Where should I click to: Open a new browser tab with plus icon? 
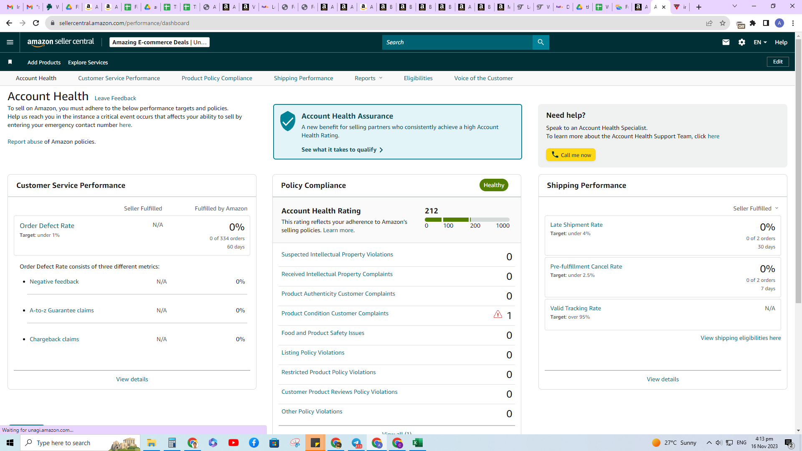699,7
